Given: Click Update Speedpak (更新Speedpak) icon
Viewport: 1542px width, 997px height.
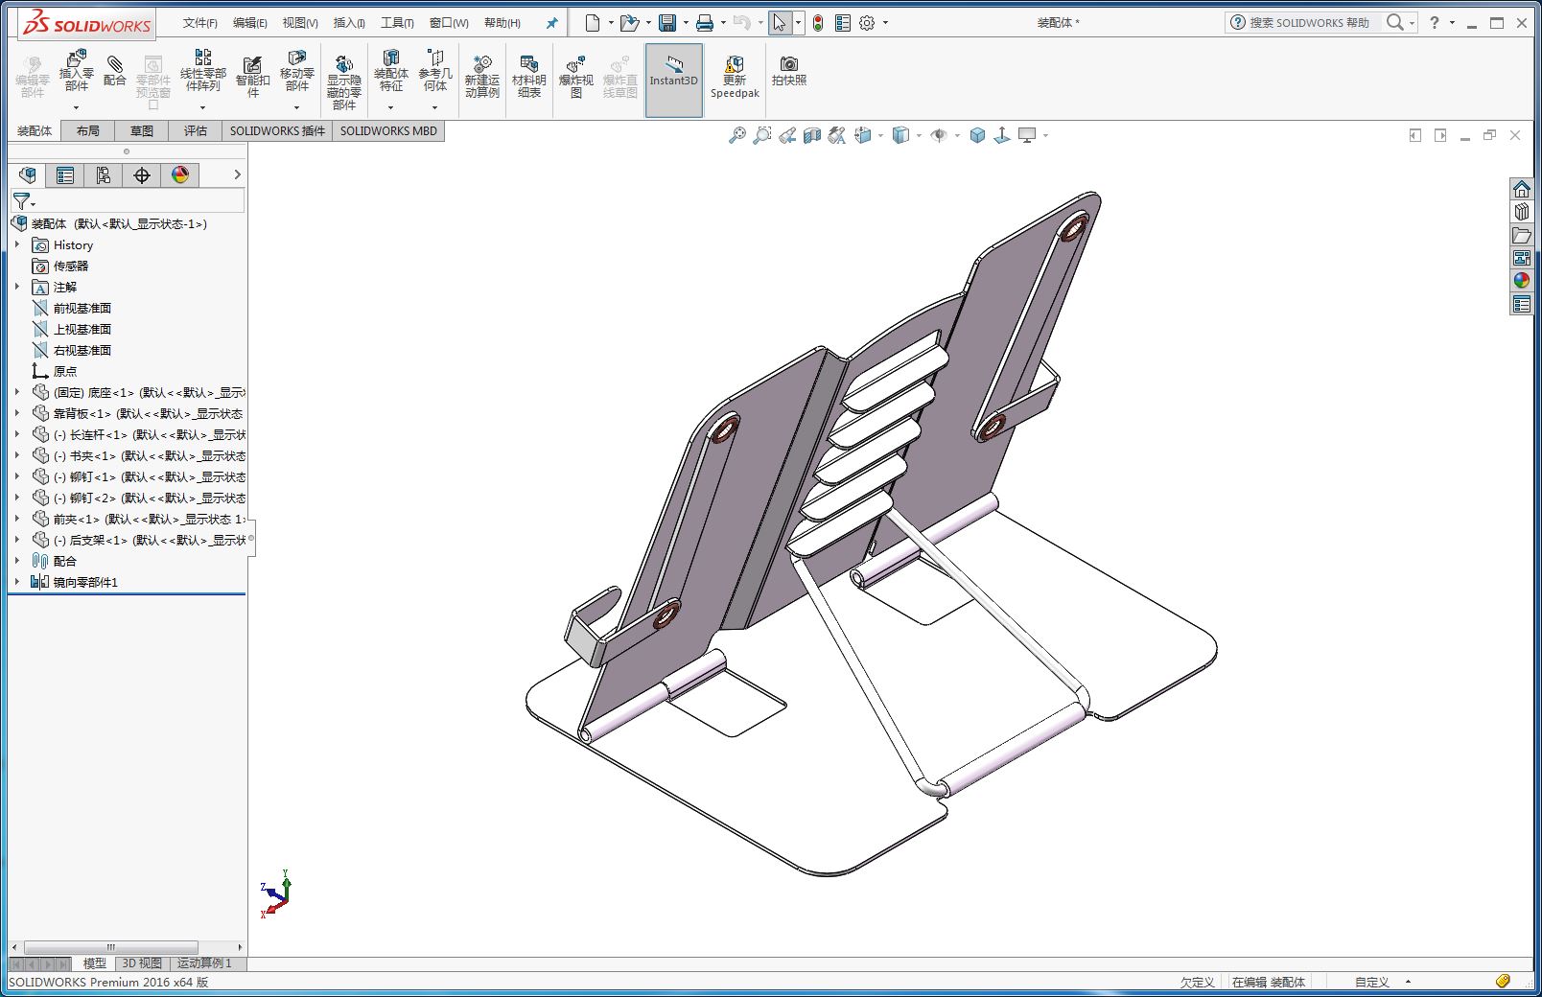Looking at the screenshot, I should pos(735,77).
